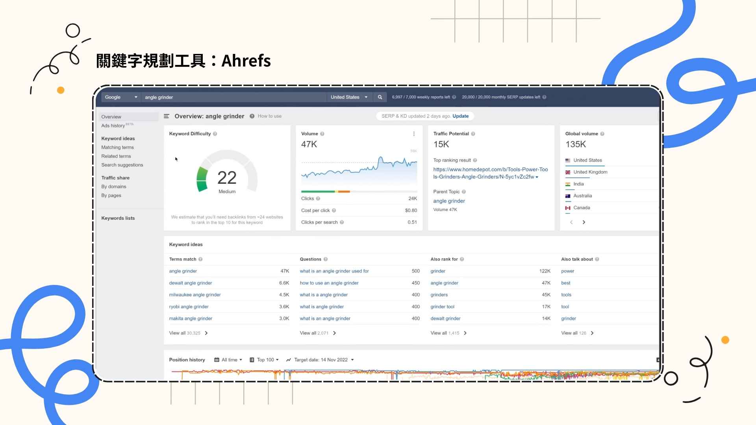
Task: Click the How to use link
Action: [269, 116]
